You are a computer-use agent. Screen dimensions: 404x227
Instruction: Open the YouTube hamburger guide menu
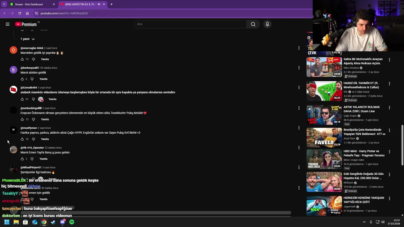[x=8, y=24]
